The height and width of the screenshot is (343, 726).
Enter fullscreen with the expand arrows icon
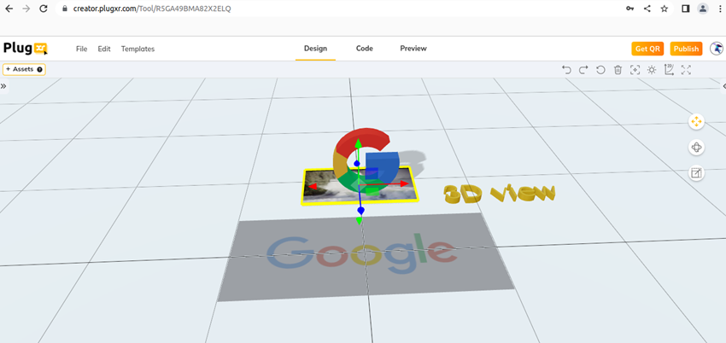click(x=686, y=70)
